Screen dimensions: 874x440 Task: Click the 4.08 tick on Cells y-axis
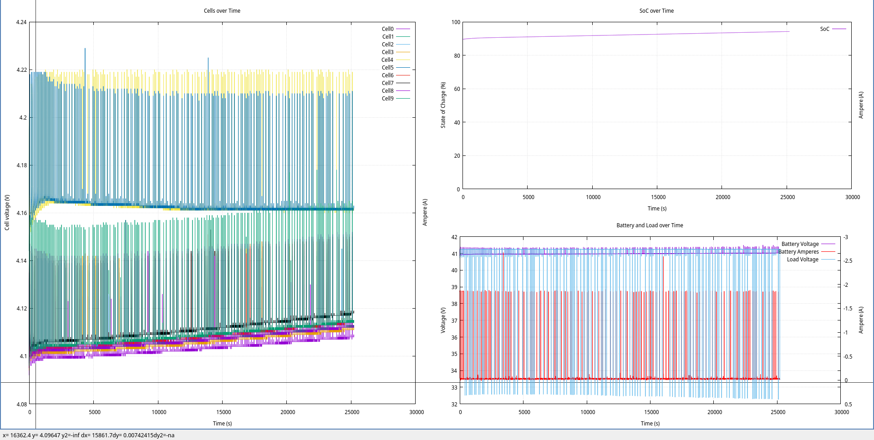tap(21, 404)
